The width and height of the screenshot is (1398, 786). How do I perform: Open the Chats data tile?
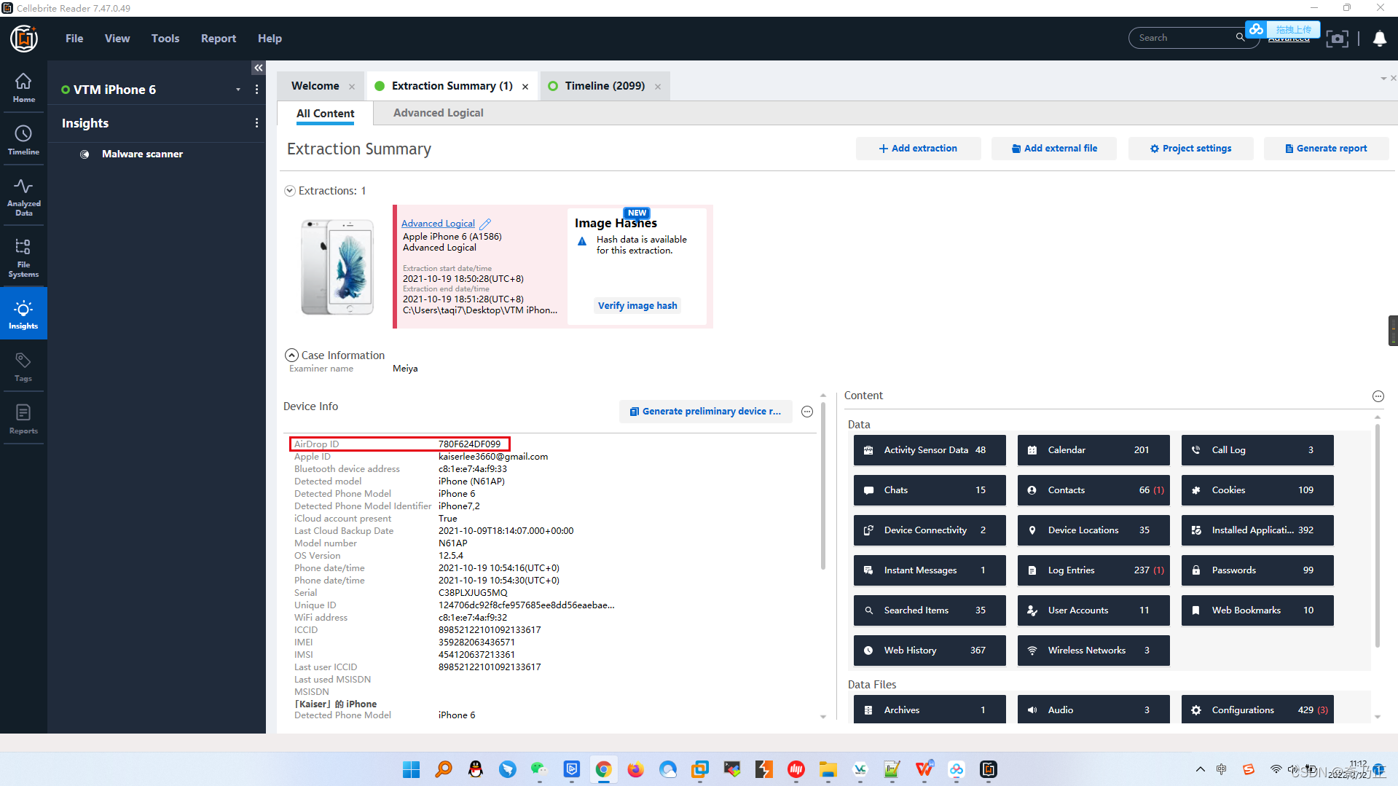click(x=930, y=490)
